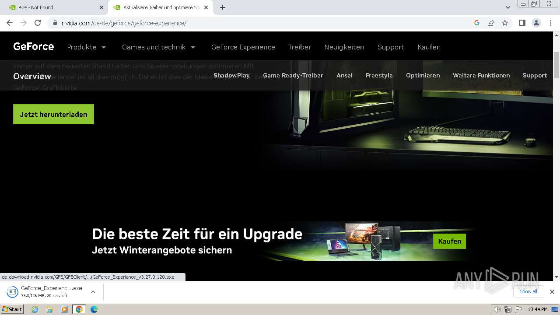
Task: View site information via padlock icon
Action: (55, 23)
